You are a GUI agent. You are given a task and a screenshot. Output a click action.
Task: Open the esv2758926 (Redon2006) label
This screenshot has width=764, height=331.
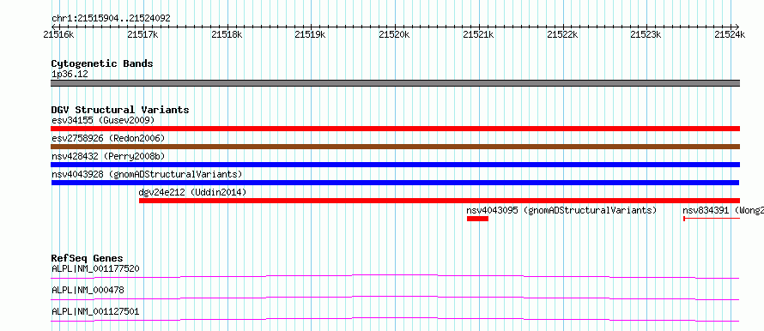click(x=108, y=138)
